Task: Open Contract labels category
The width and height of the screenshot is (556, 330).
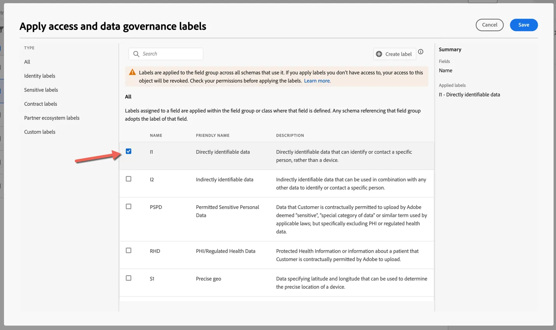Action: click(x=40, y=104)
